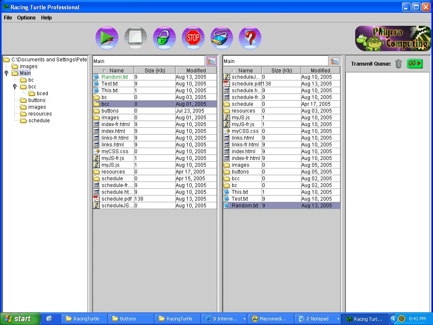Click the green play arrow toolbar button

(x=107, y=38)
